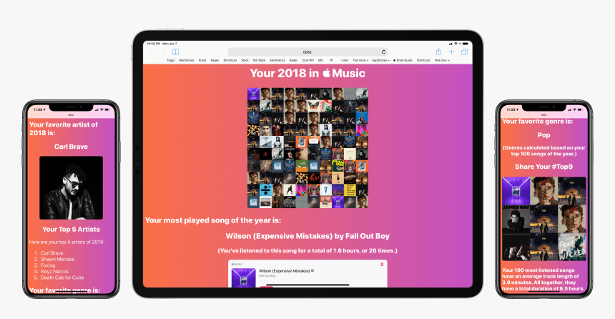Reload the page with the refresh icon

click(383, 51)
